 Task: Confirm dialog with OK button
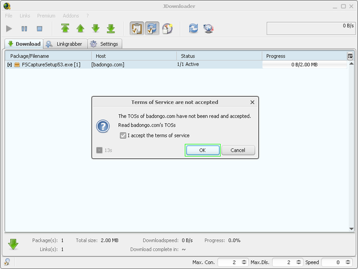(x=203, y=150)
